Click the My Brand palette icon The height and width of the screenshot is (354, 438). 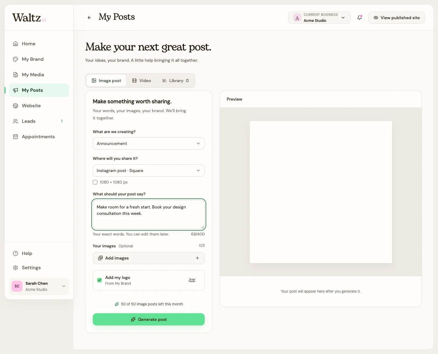tap(16, 59)
